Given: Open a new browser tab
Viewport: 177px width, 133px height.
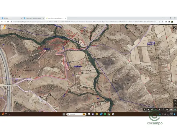Looking at the screenshot, I should coord(69,18).
